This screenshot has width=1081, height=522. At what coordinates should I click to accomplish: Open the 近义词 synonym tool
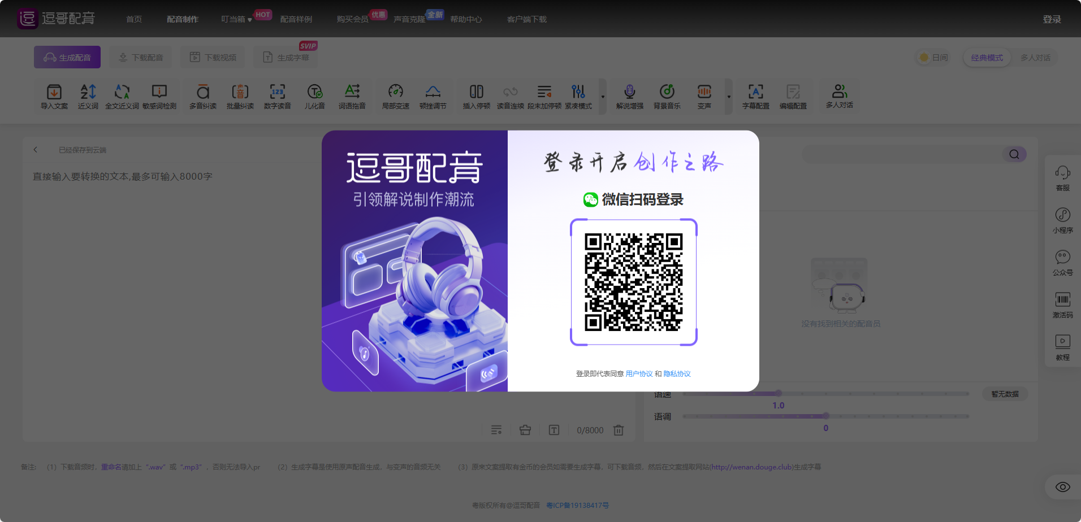coord(88,96)
